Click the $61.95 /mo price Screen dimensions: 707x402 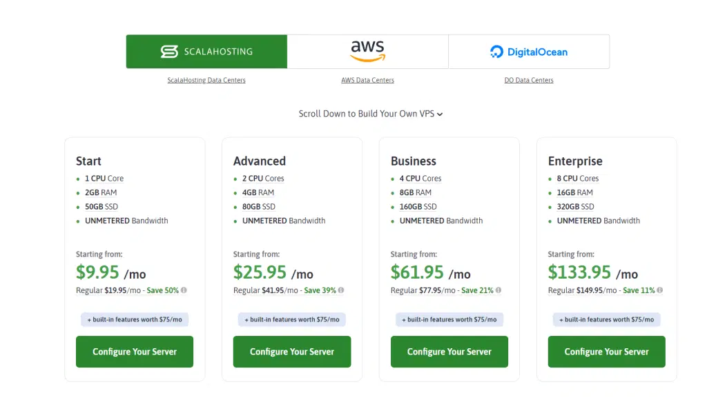tap(431, 272)
